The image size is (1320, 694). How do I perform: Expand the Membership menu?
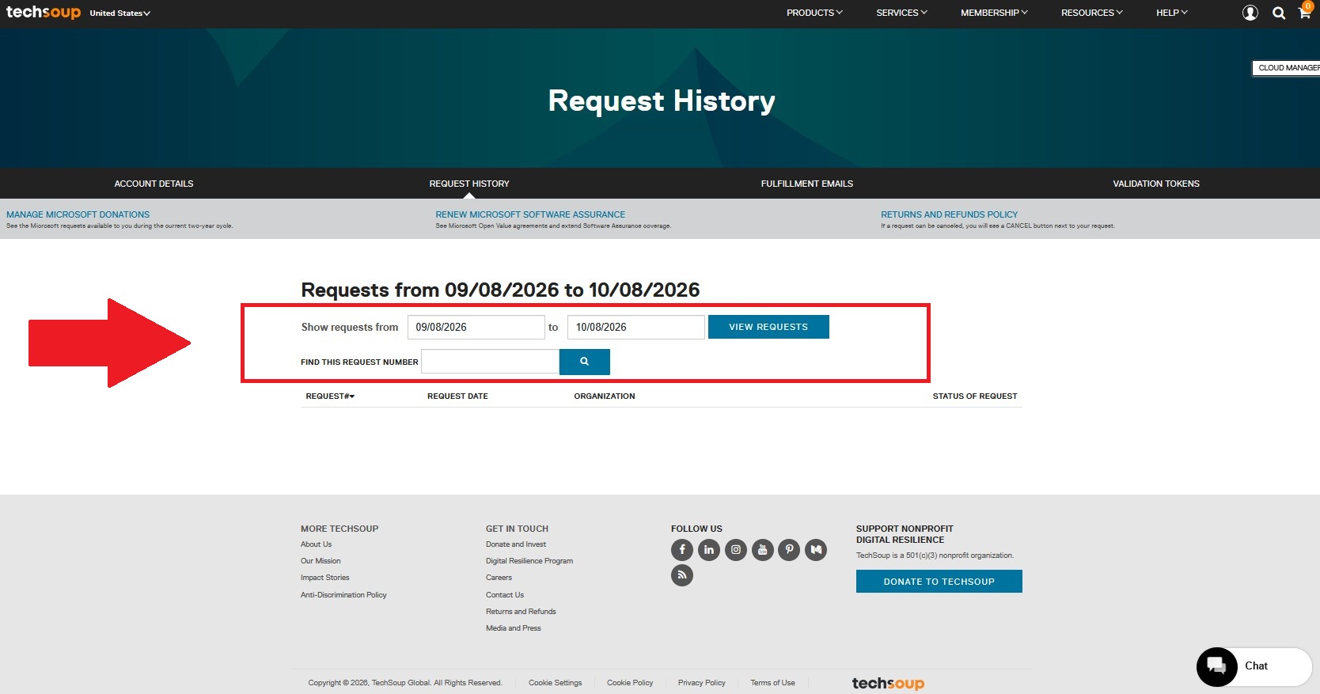point(994,13)
